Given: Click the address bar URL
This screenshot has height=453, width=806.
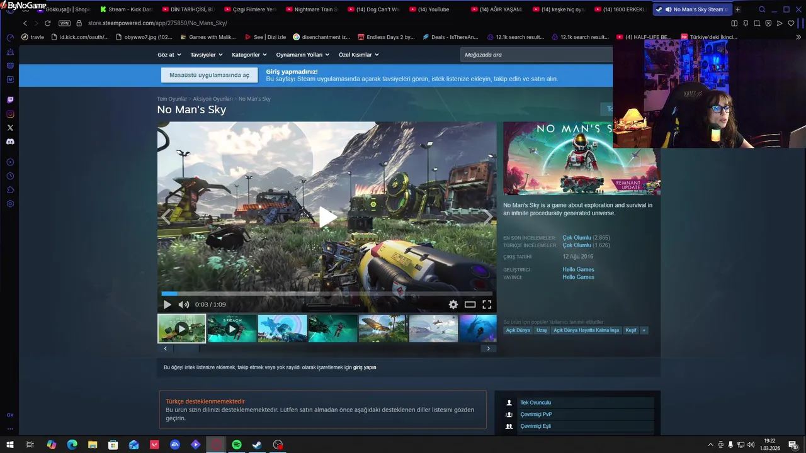Looking at the screenshot, I should click(157, 23).
